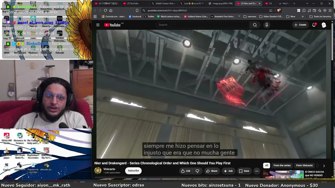The height and width of the screenshot is (188, 335).
Task: Open the atkaudio-pl... desktop file
Action: (46, 167)
